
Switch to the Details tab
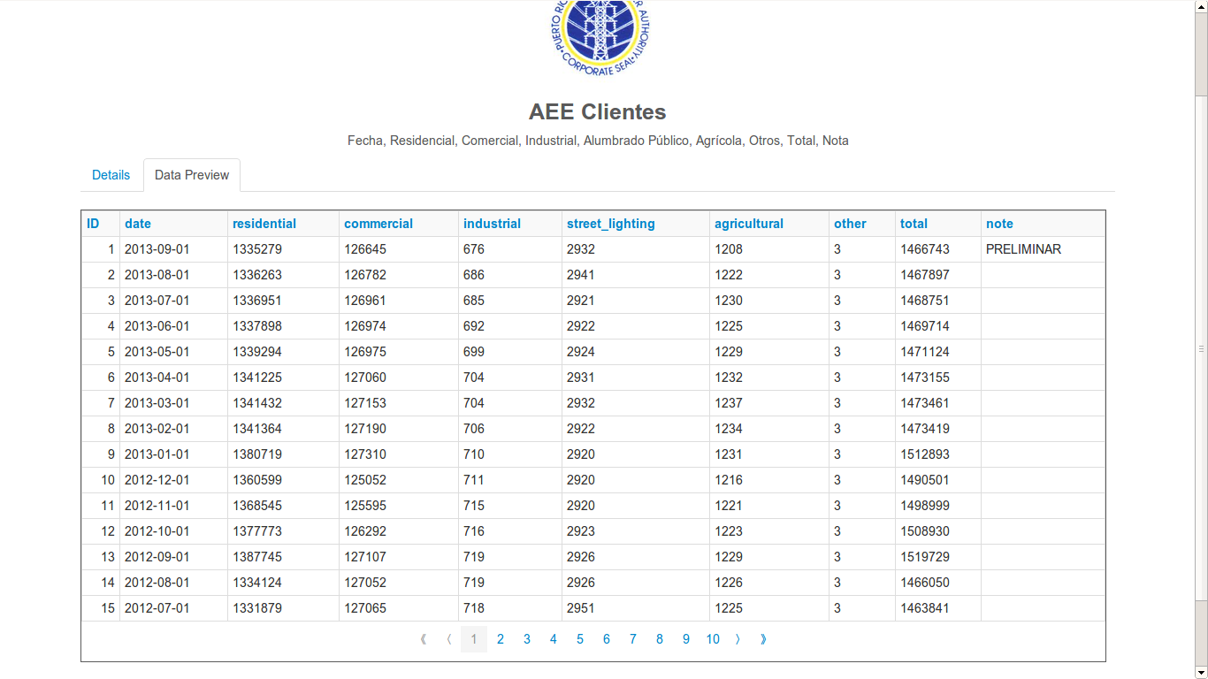[x=111, y=175]
